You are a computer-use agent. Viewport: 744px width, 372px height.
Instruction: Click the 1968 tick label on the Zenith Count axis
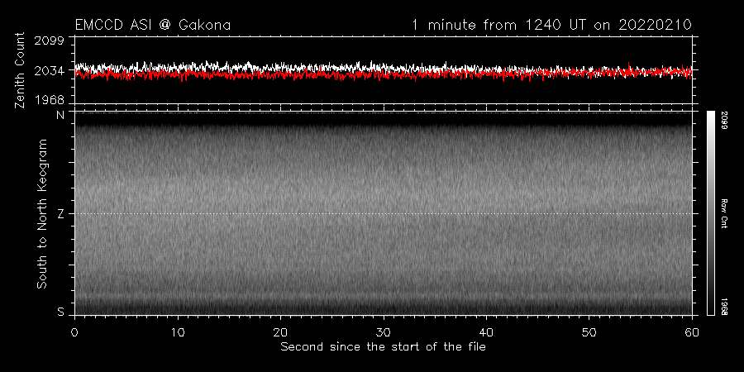pos(50,100)
